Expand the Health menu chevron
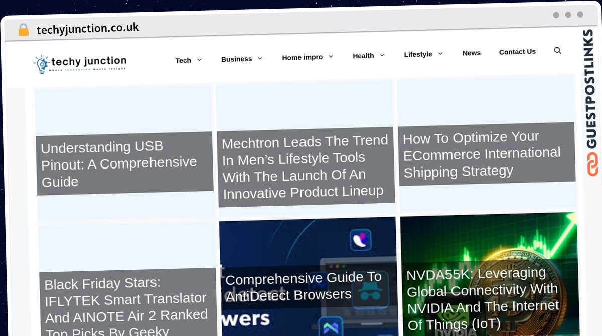602x336 pixels. [x=382, y=55]
